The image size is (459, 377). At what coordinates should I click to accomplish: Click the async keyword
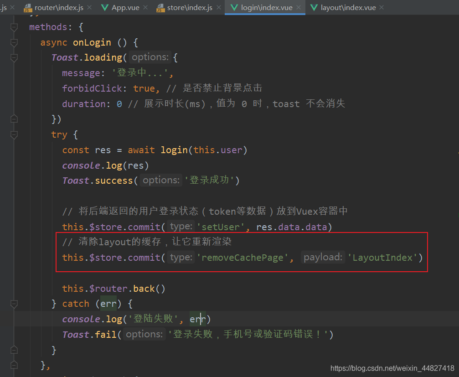click(x=54, y=43)
